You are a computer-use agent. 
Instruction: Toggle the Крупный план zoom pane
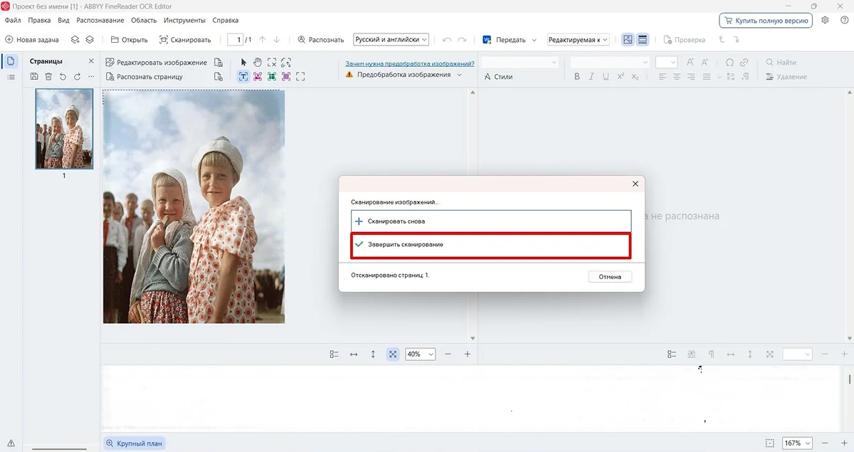tap(135, 443)
